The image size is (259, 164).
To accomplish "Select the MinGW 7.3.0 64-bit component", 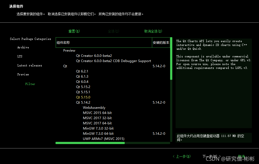I will click(x=98, y=133).
